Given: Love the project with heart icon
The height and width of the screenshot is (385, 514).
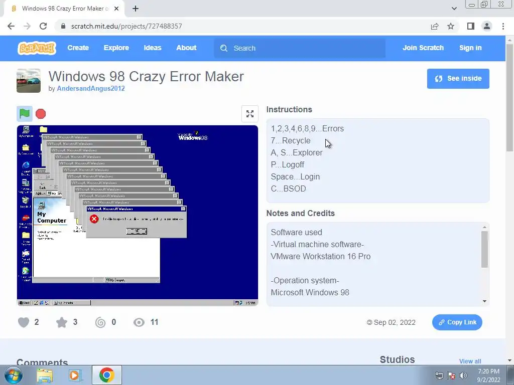Looking at the screenshot, I should point(24,322).
